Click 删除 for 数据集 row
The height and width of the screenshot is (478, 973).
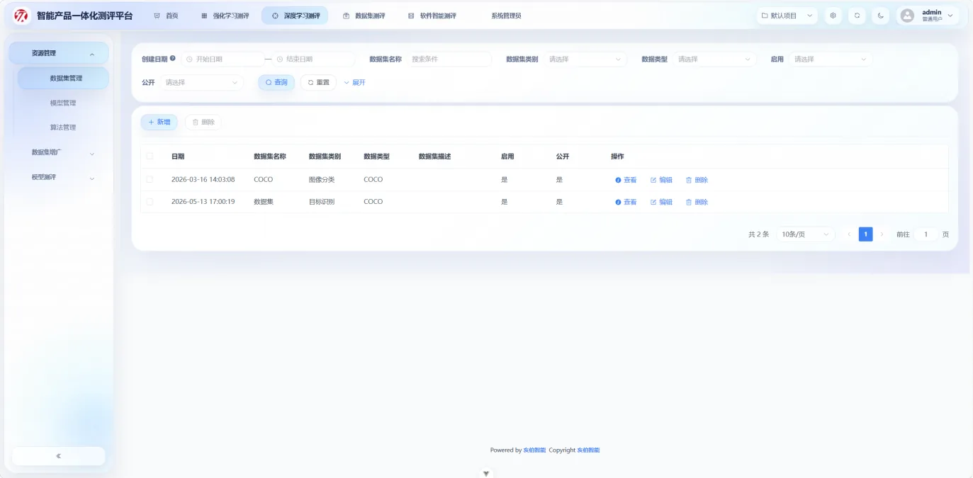pyautogui.click(x=697, y=202)
